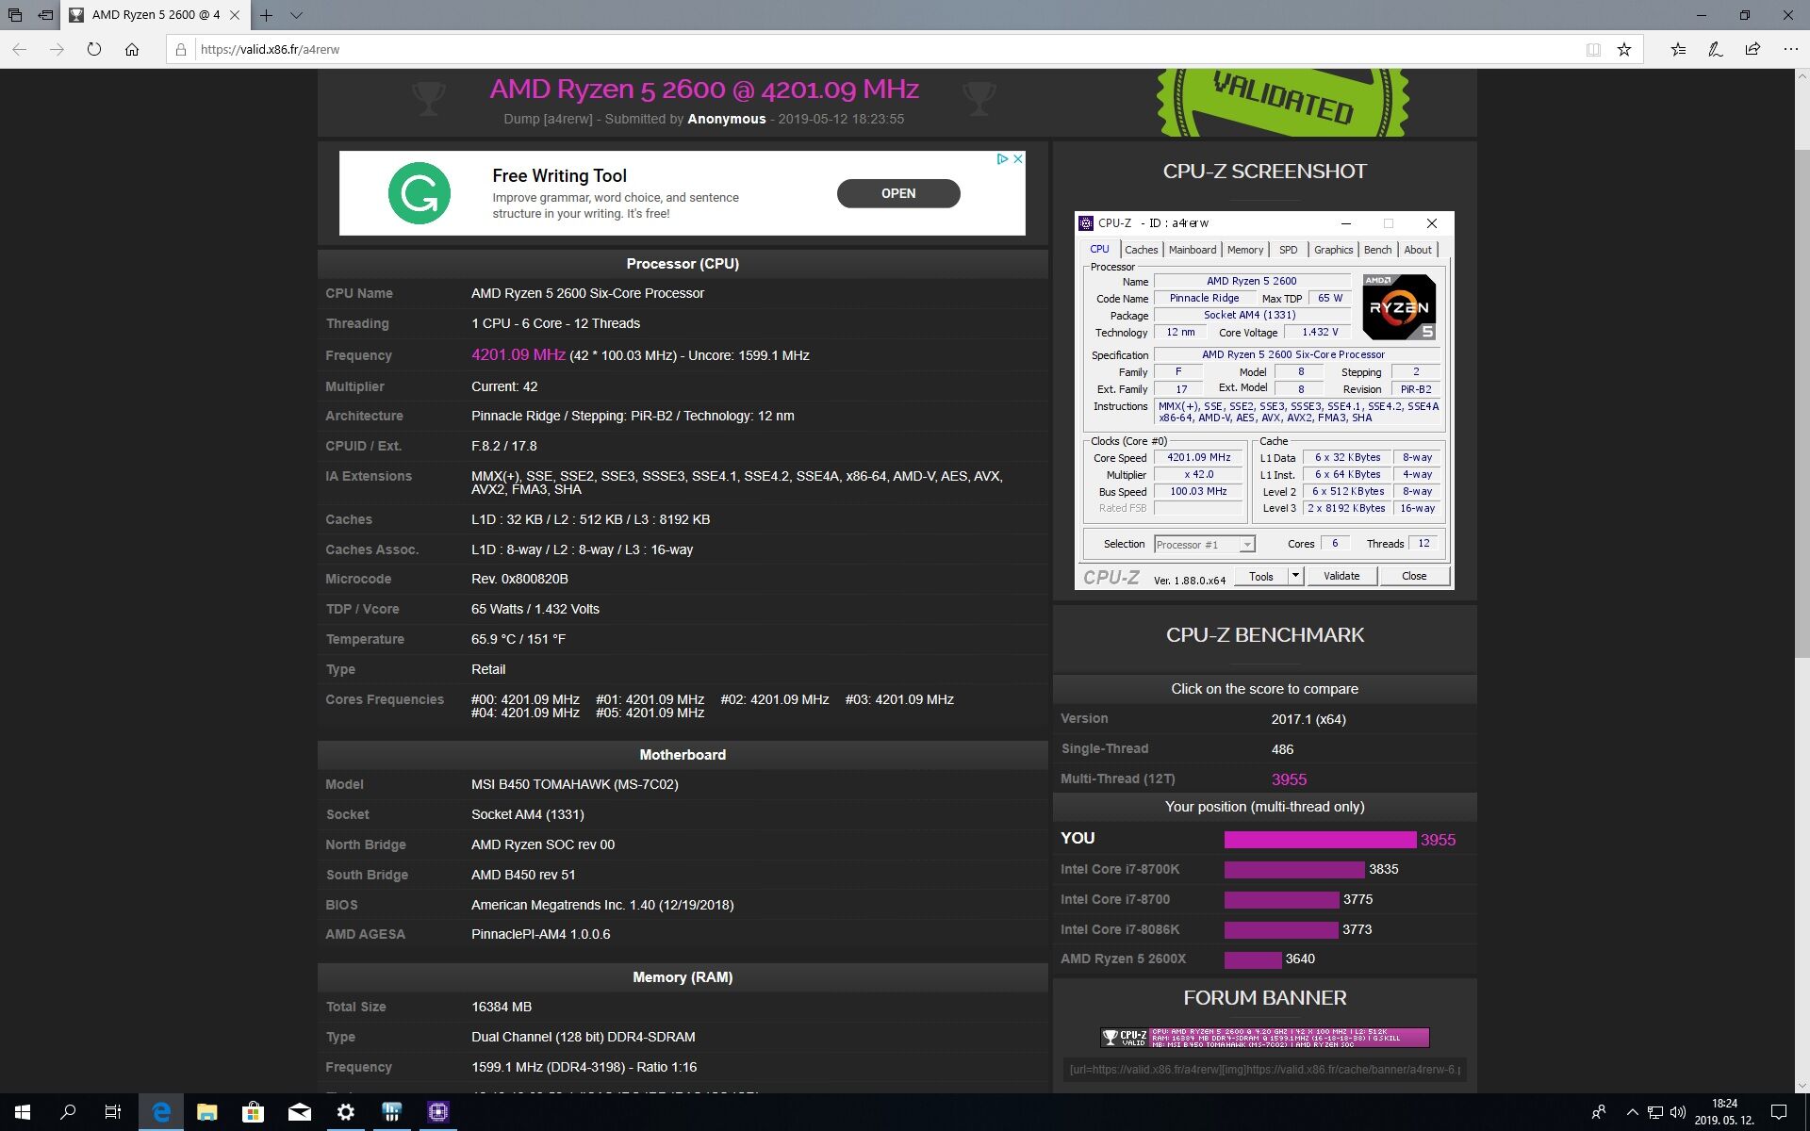Select the SPD tab in CPU-Z screenshot
Viewport: 1810px width, 1131px height.
tap(1288, 250)
